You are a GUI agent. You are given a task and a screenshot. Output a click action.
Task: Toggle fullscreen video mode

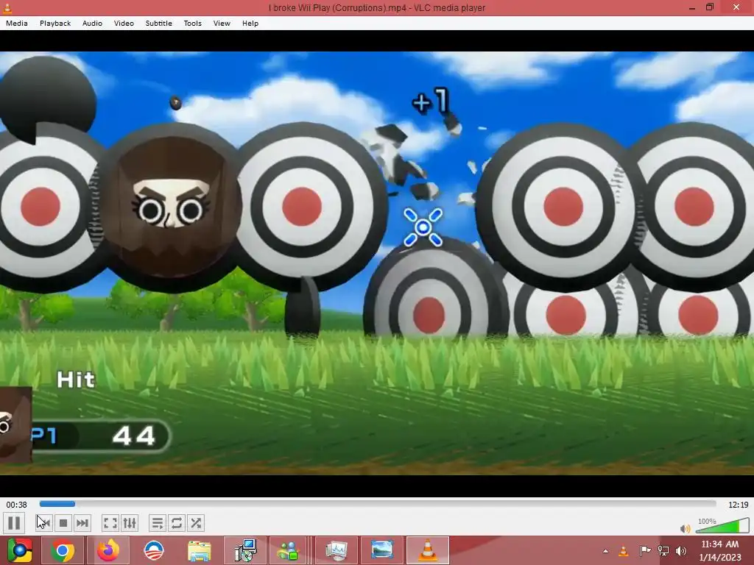[x=110, y=523]
